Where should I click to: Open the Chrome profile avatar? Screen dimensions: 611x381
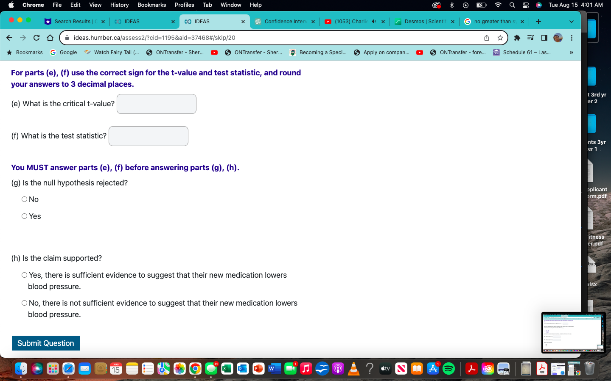pyautogui.click(x=558, y=38)
